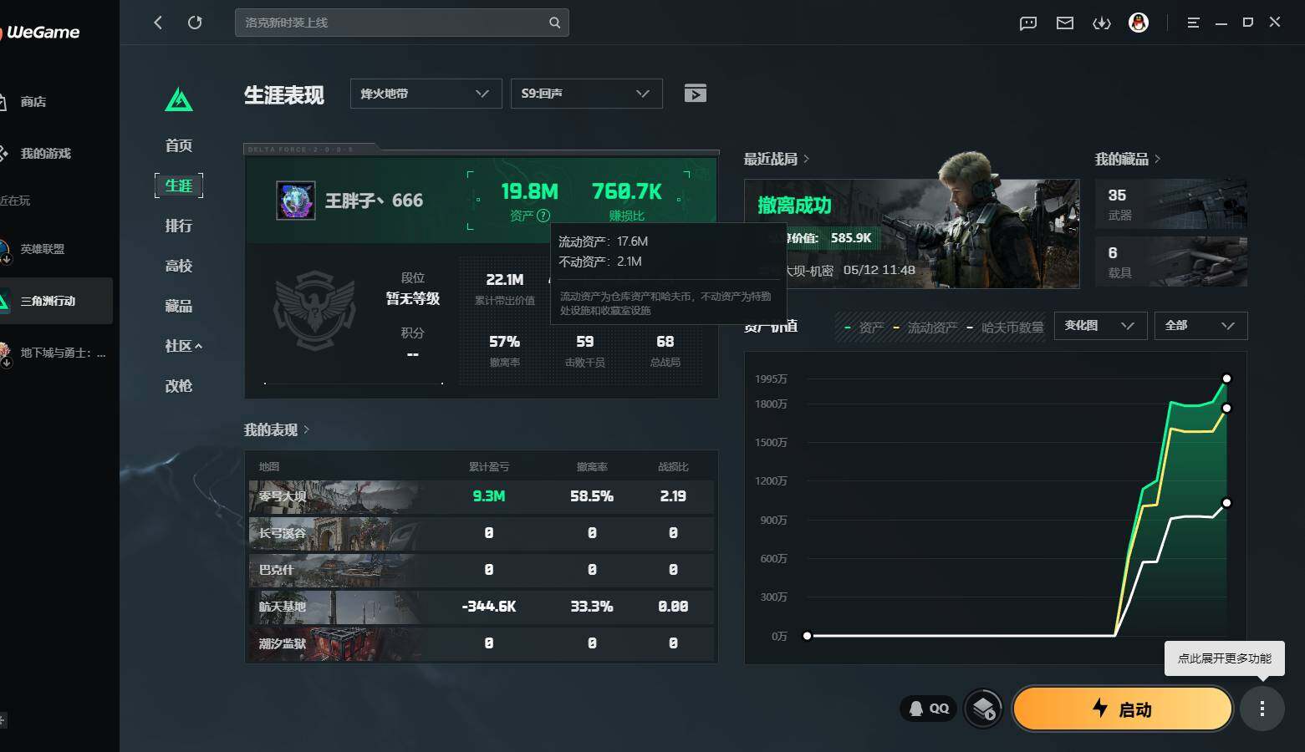Switch to the 藏品 tab
The image size is (1305, 752).
coord(179,306)
